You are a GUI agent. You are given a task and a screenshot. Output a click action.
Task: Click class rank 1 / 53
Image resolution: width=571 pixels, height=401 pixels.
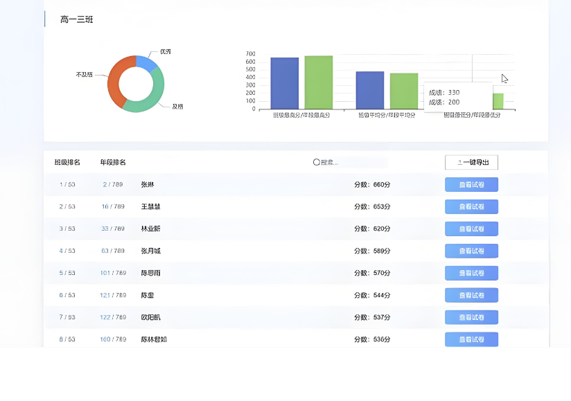pyautogui.click(x=67, y=184)
